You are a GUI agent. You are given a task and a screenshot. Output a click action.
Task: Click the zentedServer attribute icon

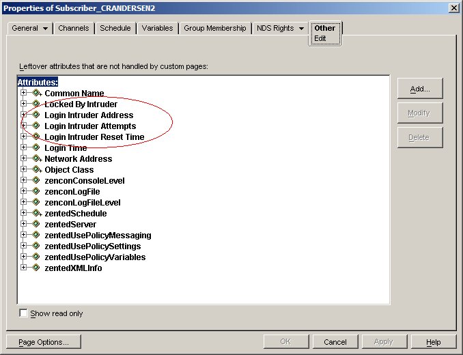pyautogui.click(x=36, y=224)
